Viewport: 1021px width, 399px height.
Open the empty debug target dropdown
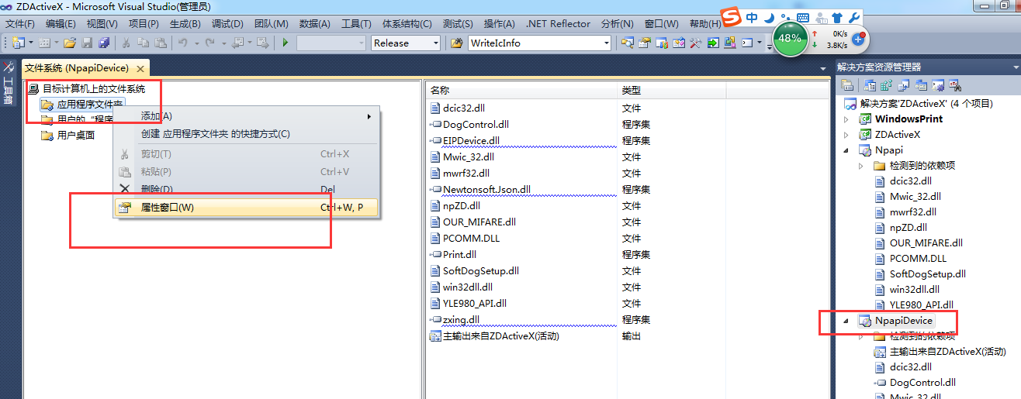pos(331,43)
